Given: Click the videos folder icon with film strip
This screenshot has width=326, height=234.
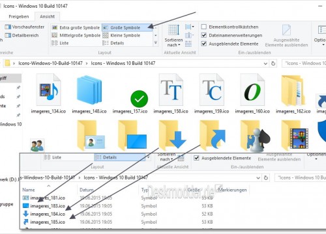Looking at the screenshot, I should (295, 136).
